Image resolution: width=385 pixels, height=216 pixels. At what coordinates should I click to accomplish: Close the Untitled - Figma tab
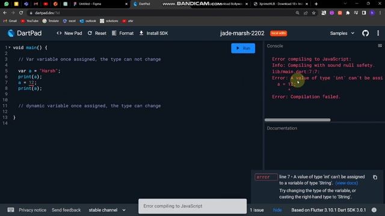pos(126,4)
